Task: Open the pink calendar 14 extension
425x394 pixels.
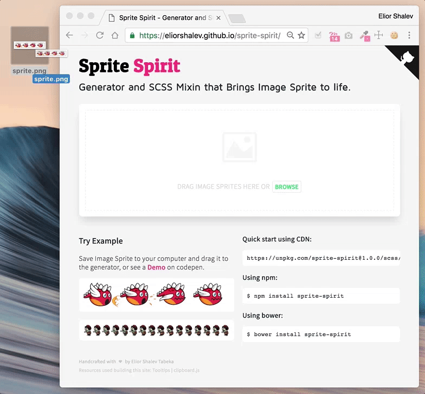Action: [x=334, y=36]
